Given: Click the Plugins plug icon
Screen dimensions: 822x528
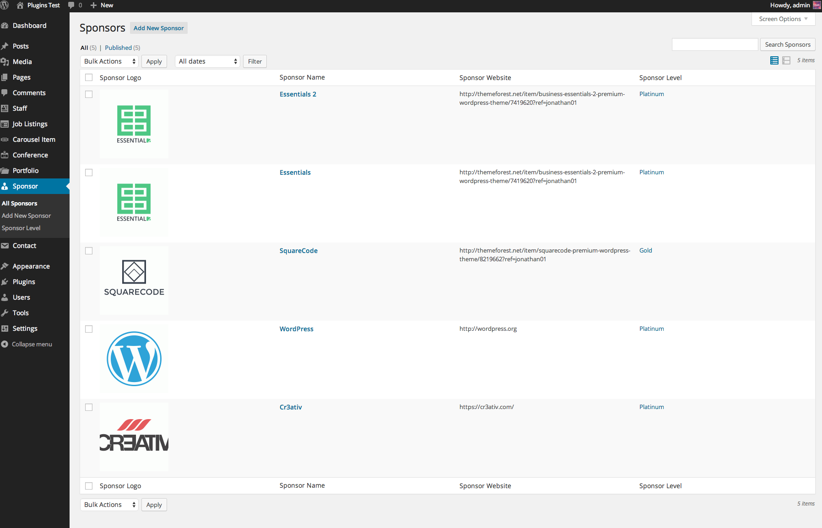Looking at the screenshot, I should (x=5, y=282).
